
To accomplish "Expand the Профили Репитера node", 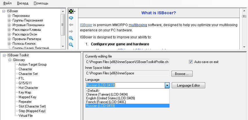I will [9, 39].
